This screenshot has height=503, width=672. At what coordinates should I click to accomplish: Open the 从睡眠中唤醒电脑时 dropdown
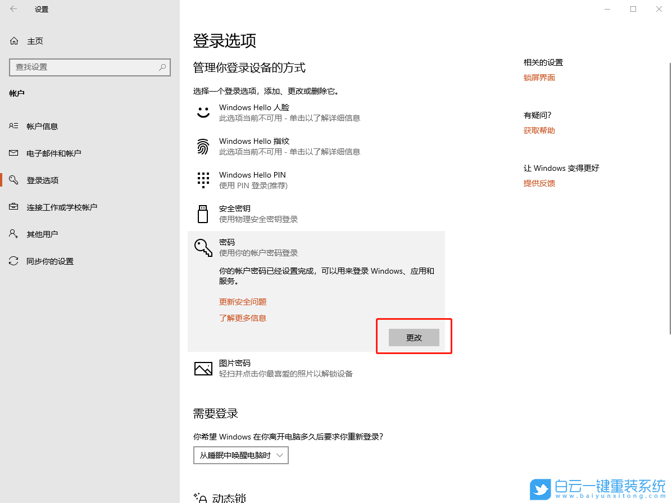tap(240, 455)
